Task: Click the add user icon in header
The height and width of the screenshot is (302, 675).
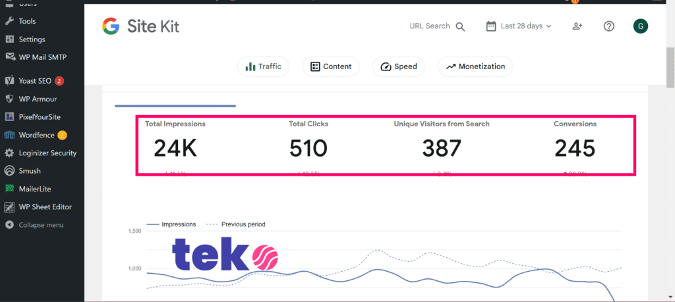Action: [x=577, y=26]
